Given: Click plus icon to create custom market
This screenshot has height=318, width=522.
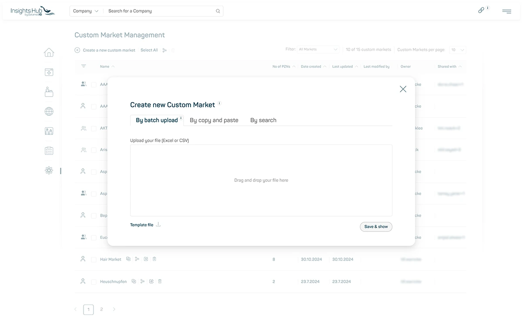Looking at the screenshot, I should tap(77, 50).
